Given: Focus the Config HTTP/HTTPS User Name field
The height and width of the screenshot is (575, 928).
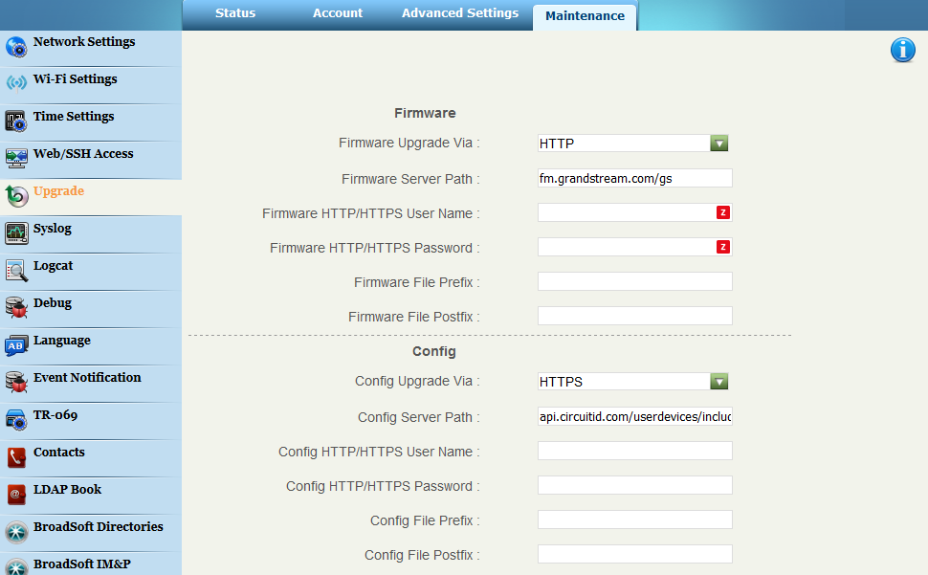Looking at the screenshot, I should pos(635,451).
